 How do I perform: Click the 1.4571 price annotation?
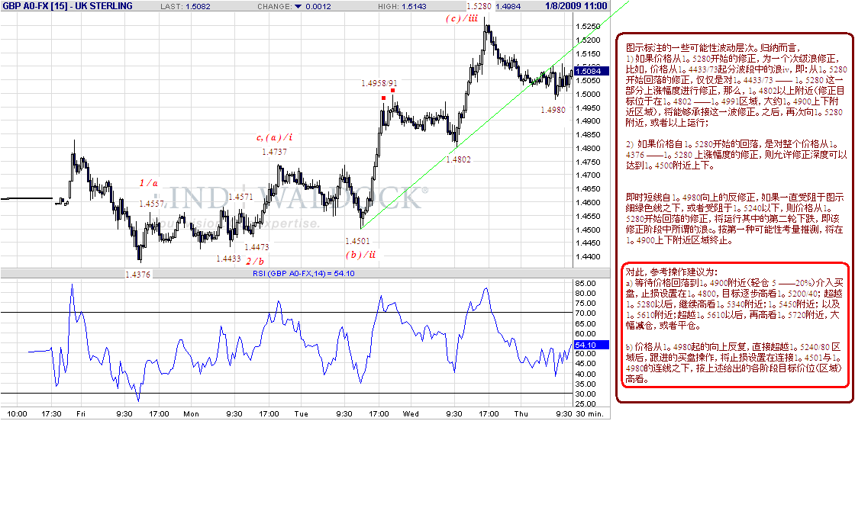[240, 197]
